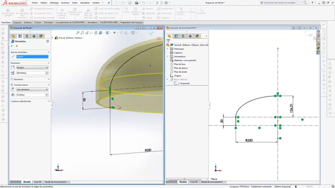Enable the Direction2 checkbox
Viewport: 335px width, 188px height.
(x=12, y=79)
